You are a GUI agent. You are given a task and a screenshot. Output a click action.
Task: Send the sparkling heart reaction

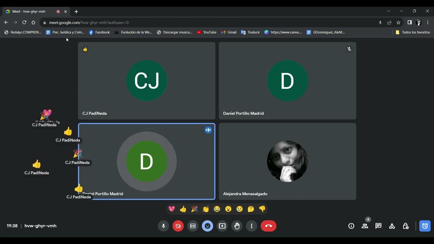[172, 209]
